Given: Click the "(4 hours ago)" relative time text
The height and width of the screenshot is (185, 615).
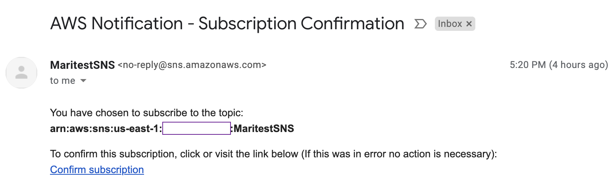Looking at the screenshot, I should [578, 65].
